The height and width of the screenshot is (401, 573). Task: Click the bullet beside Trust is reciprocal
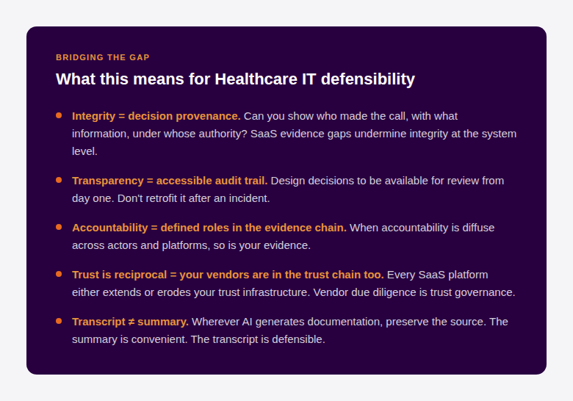(59, 274)
